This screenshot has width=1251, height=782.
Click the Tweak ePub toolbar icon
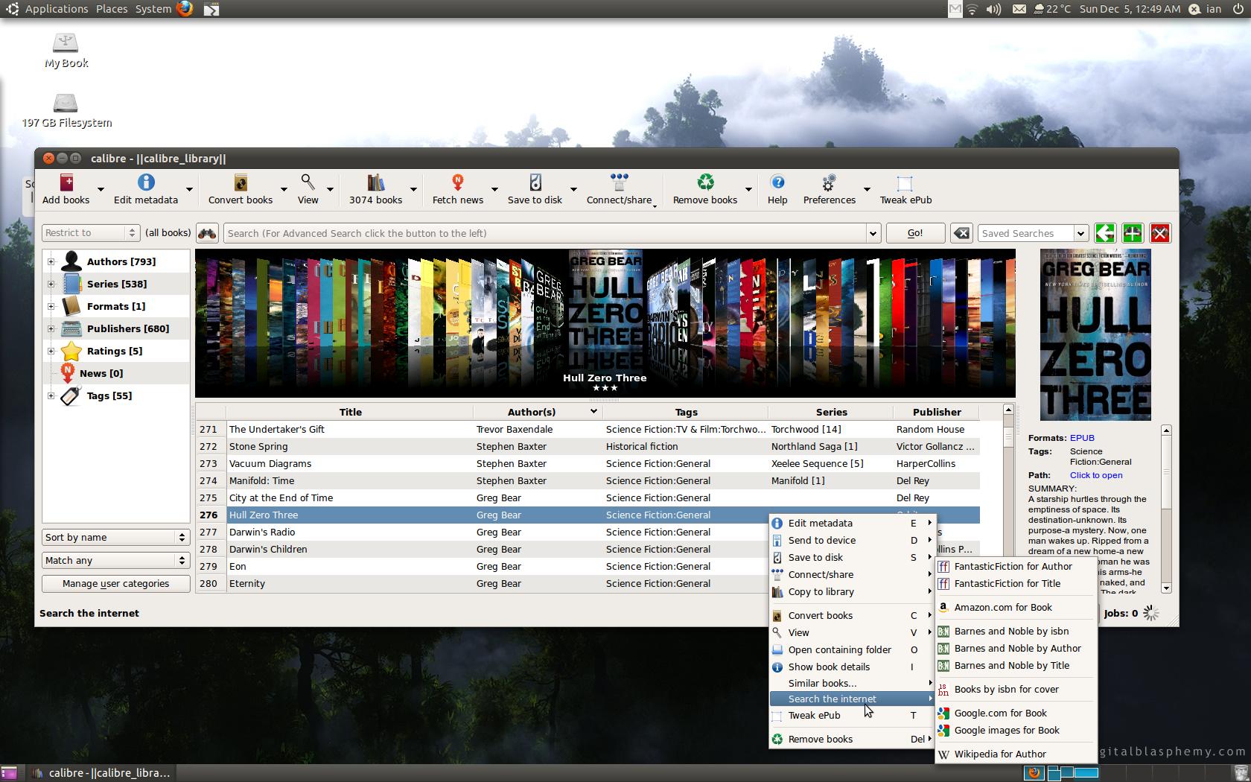pyautogui.click(x=905, y=183)
